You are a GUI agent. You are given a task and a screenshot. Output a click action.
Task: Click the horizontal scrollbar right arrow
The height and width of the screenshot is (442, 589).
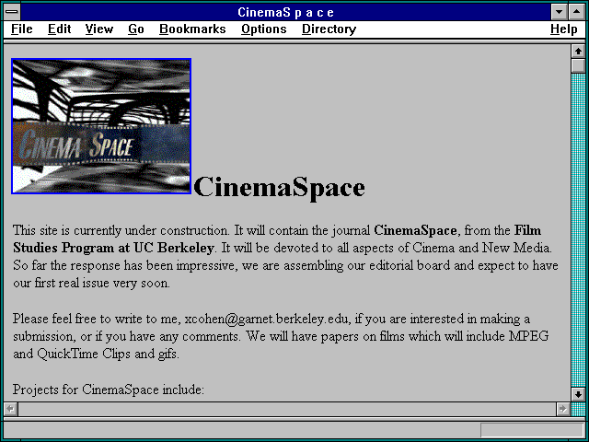click(562, 409)
